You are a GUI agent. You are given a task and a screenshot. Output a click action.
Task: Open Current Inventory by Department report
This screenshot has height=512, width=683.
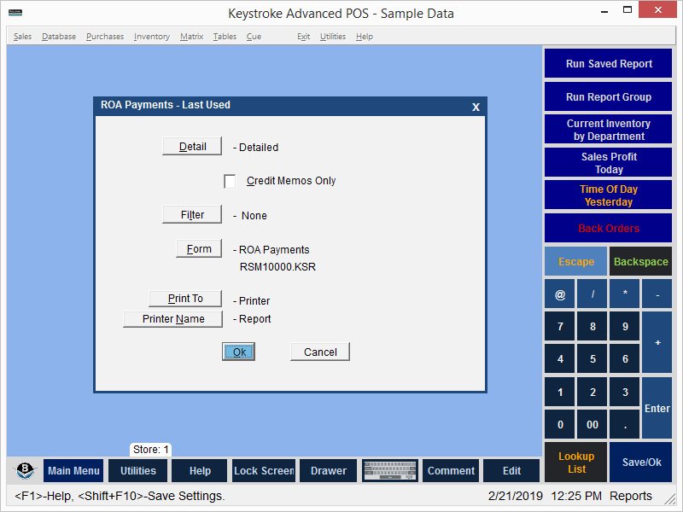point(608,130)
